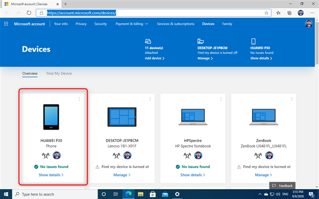Click the ENG language indicator
Viewport: 319px width, 199px height.
[x=285, y=194]
